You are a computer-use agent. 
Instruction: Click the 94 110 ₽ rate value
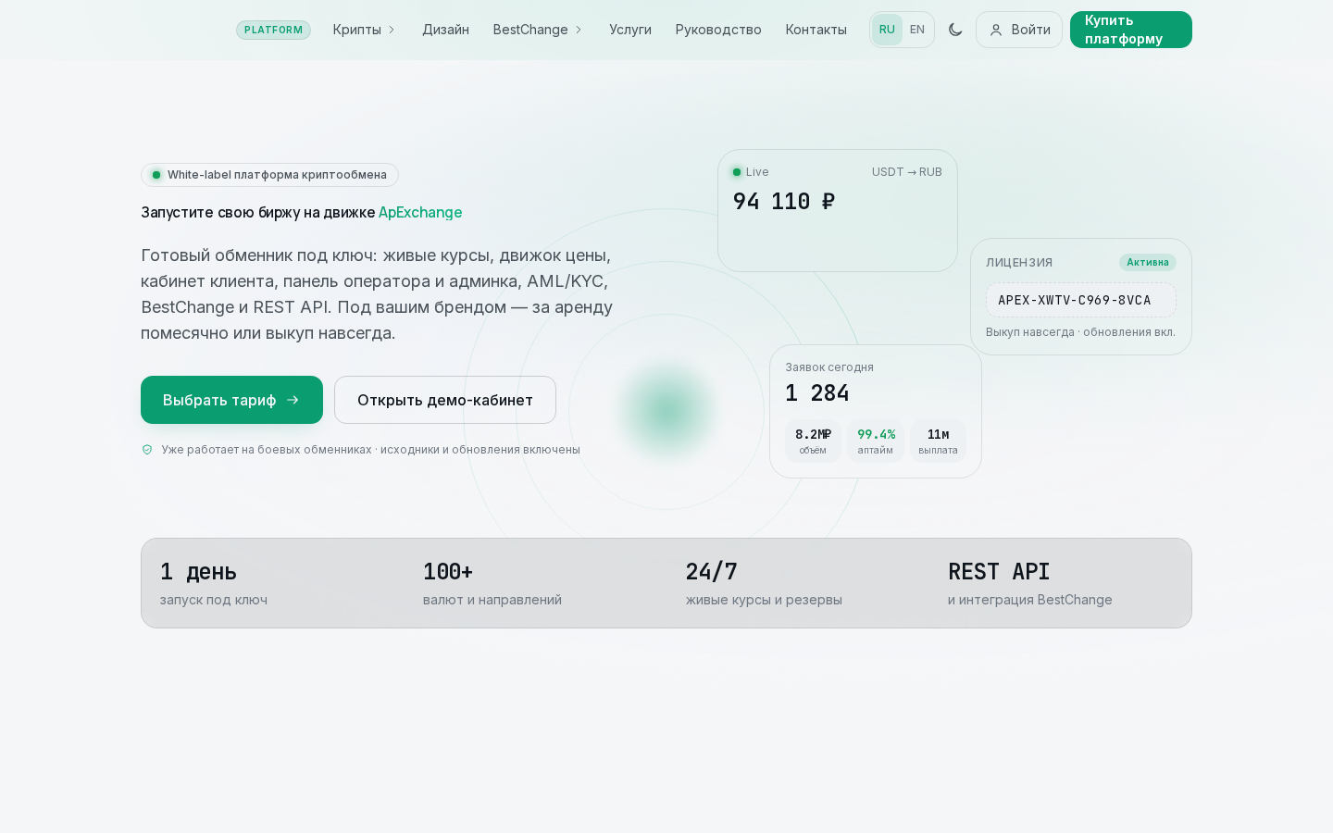[784, 201]
